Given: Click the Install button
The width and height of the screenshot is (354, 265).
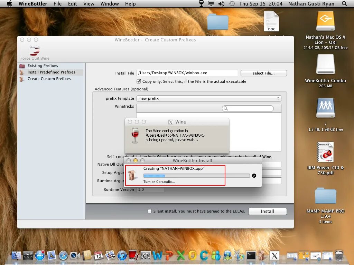Looking at the screenshot, I should click(x=267, y=212).
